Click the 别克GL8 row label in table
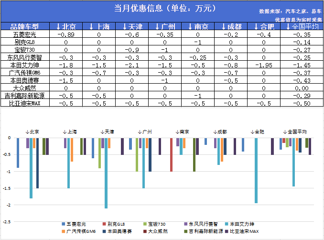324x240 pixels. click(24, 42)
